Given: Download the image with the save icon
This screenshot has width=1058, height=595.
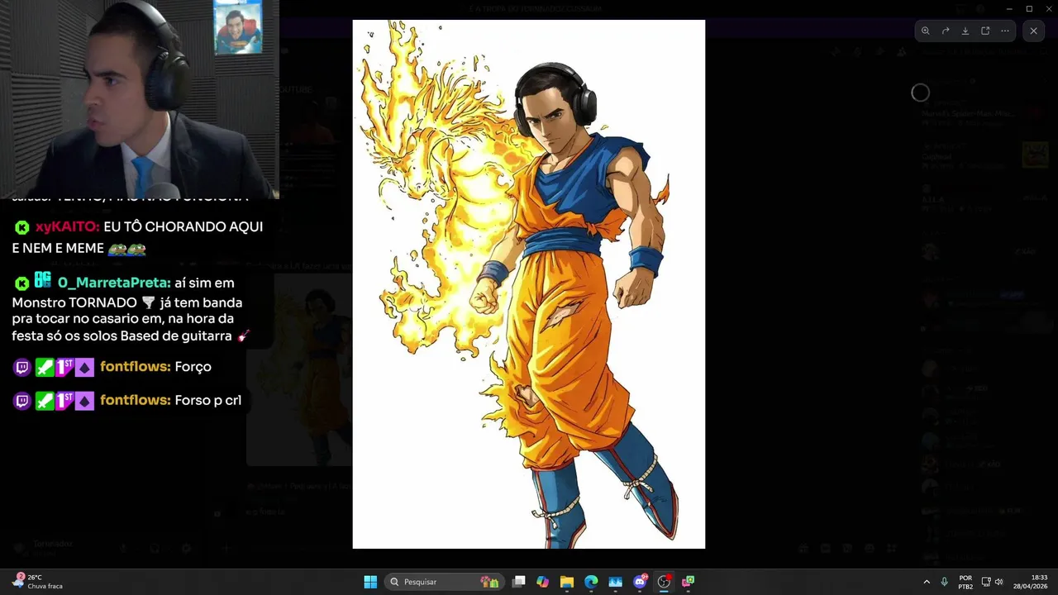Looking at the screenshot, I should [x=965, y=31].
